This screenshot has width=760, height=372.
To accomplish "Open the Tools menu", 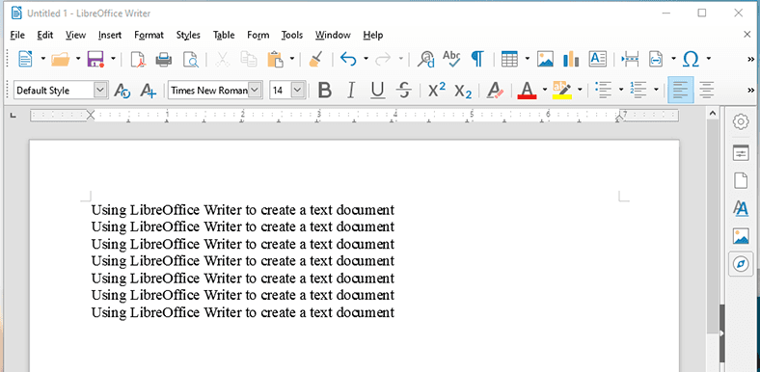I will click(292, 35).
